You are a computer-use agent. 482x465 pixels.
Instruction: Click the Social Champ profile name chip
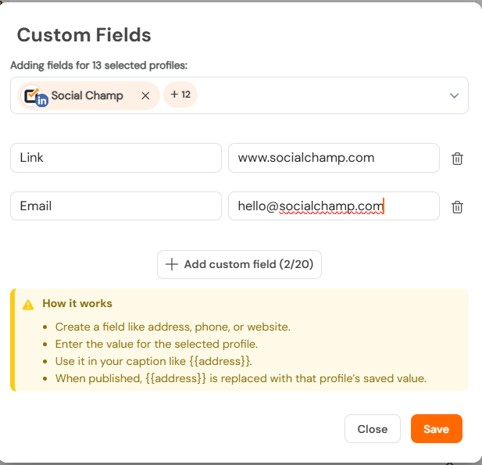[87, 95]
